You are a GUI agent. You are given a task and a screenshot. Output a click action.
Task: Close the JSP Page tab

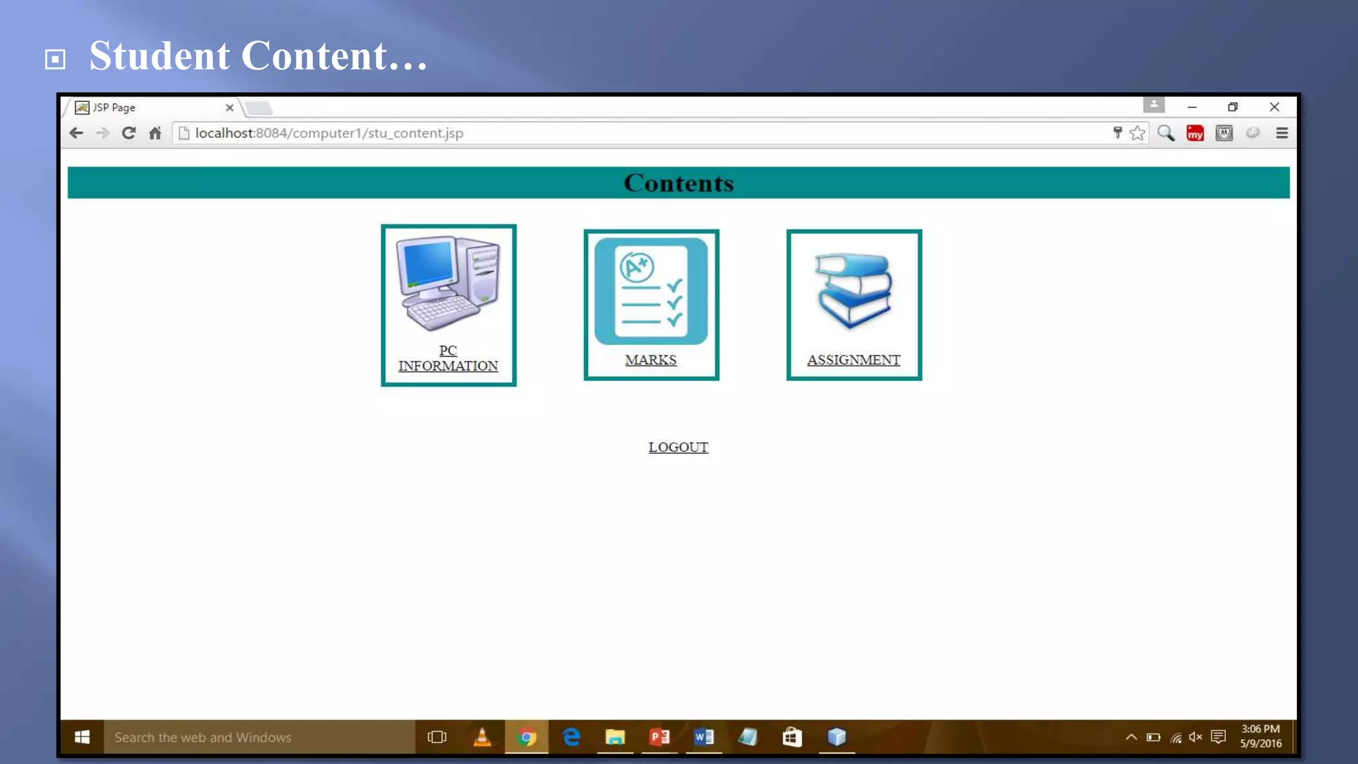coord(229,107)
